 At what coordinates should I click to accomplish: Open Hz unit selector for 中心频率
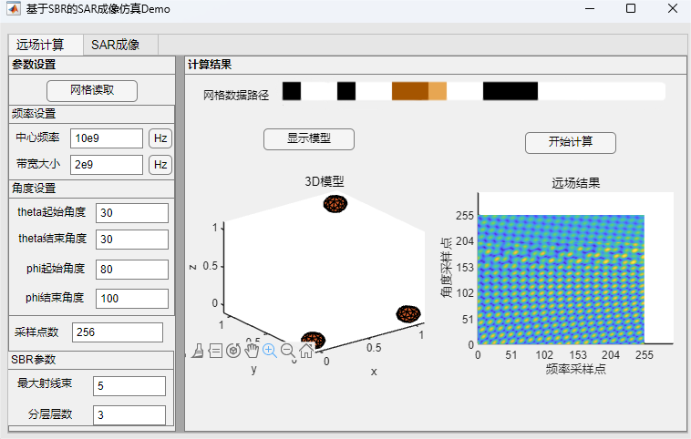(x=160, y=138)
